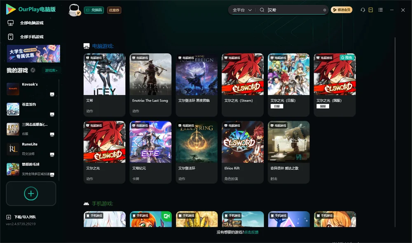Screen dimensions: 412x243
Task: Click the 点击反馈 feedback link
Action: click(x=251, y=232)
